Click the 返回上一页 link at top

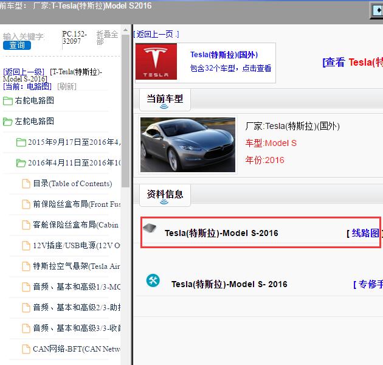[x=156, y=34]
